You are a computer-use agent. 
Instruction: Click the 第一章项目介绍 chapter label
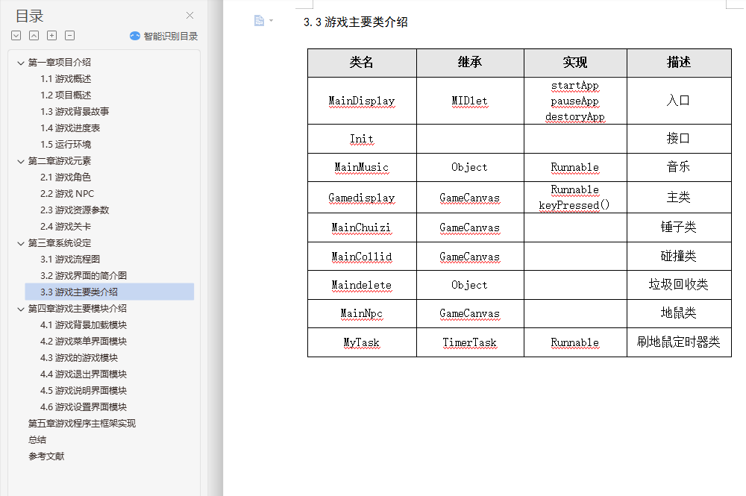(59, 63)
